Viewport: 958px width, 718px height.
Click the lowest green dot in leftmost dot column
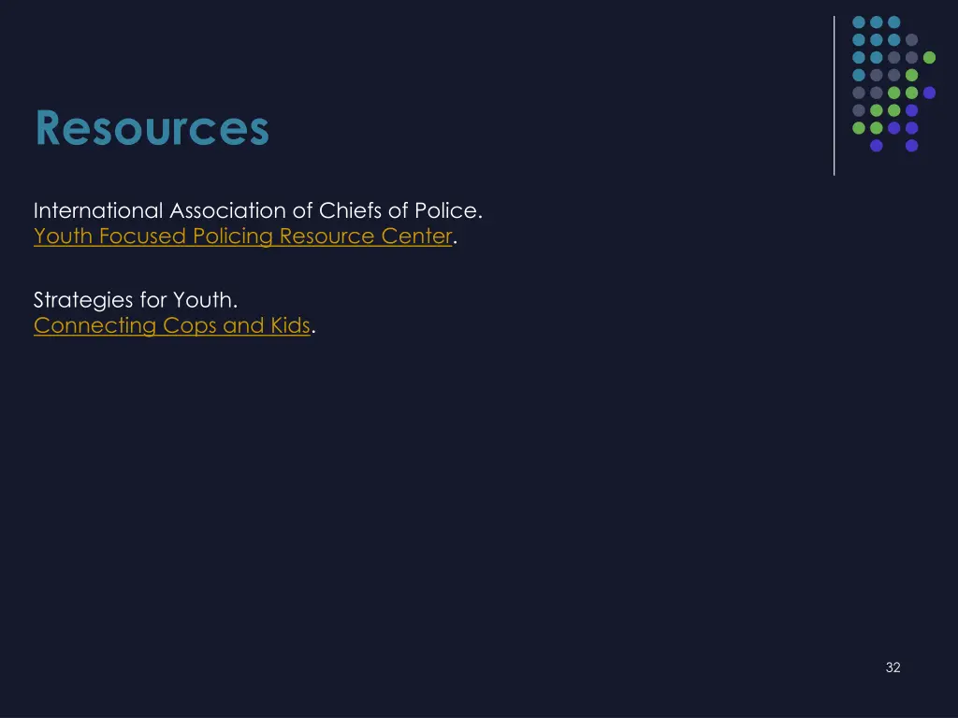pos(859,128)
